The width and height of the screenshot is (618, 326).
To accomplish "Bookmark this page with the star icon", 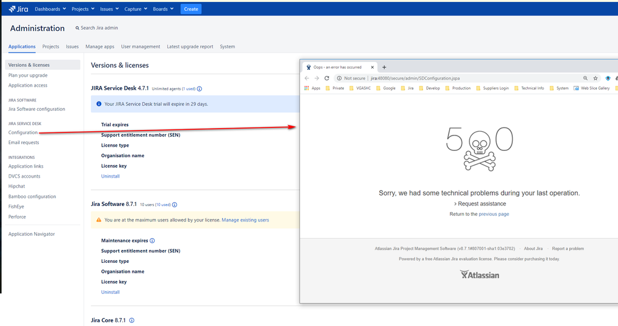I will click(x=596, y=78).
